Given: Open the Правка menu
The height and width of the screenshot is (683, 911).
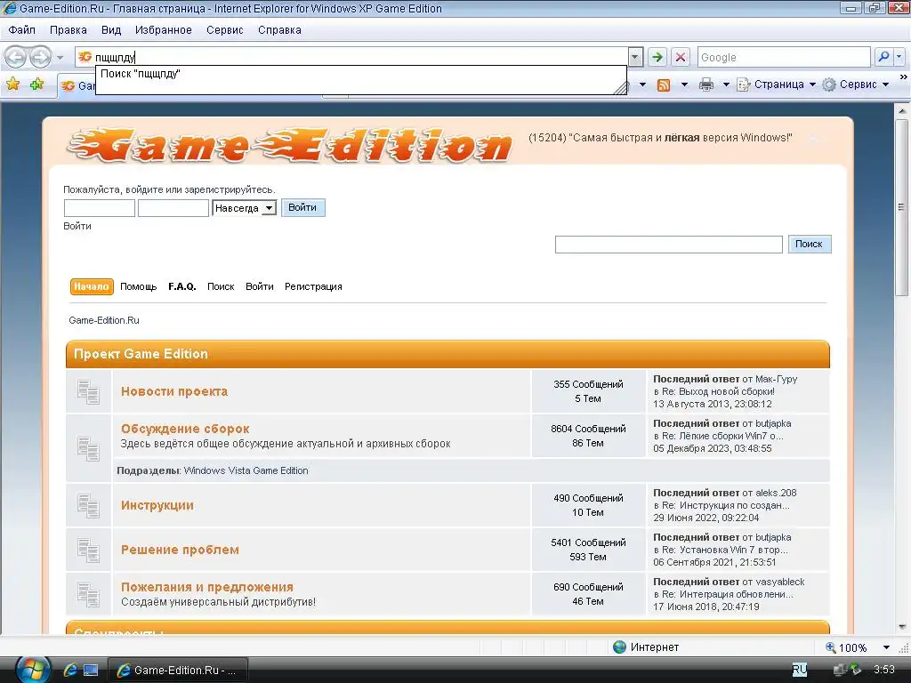Looking at the screenshot, I should 68,30.
